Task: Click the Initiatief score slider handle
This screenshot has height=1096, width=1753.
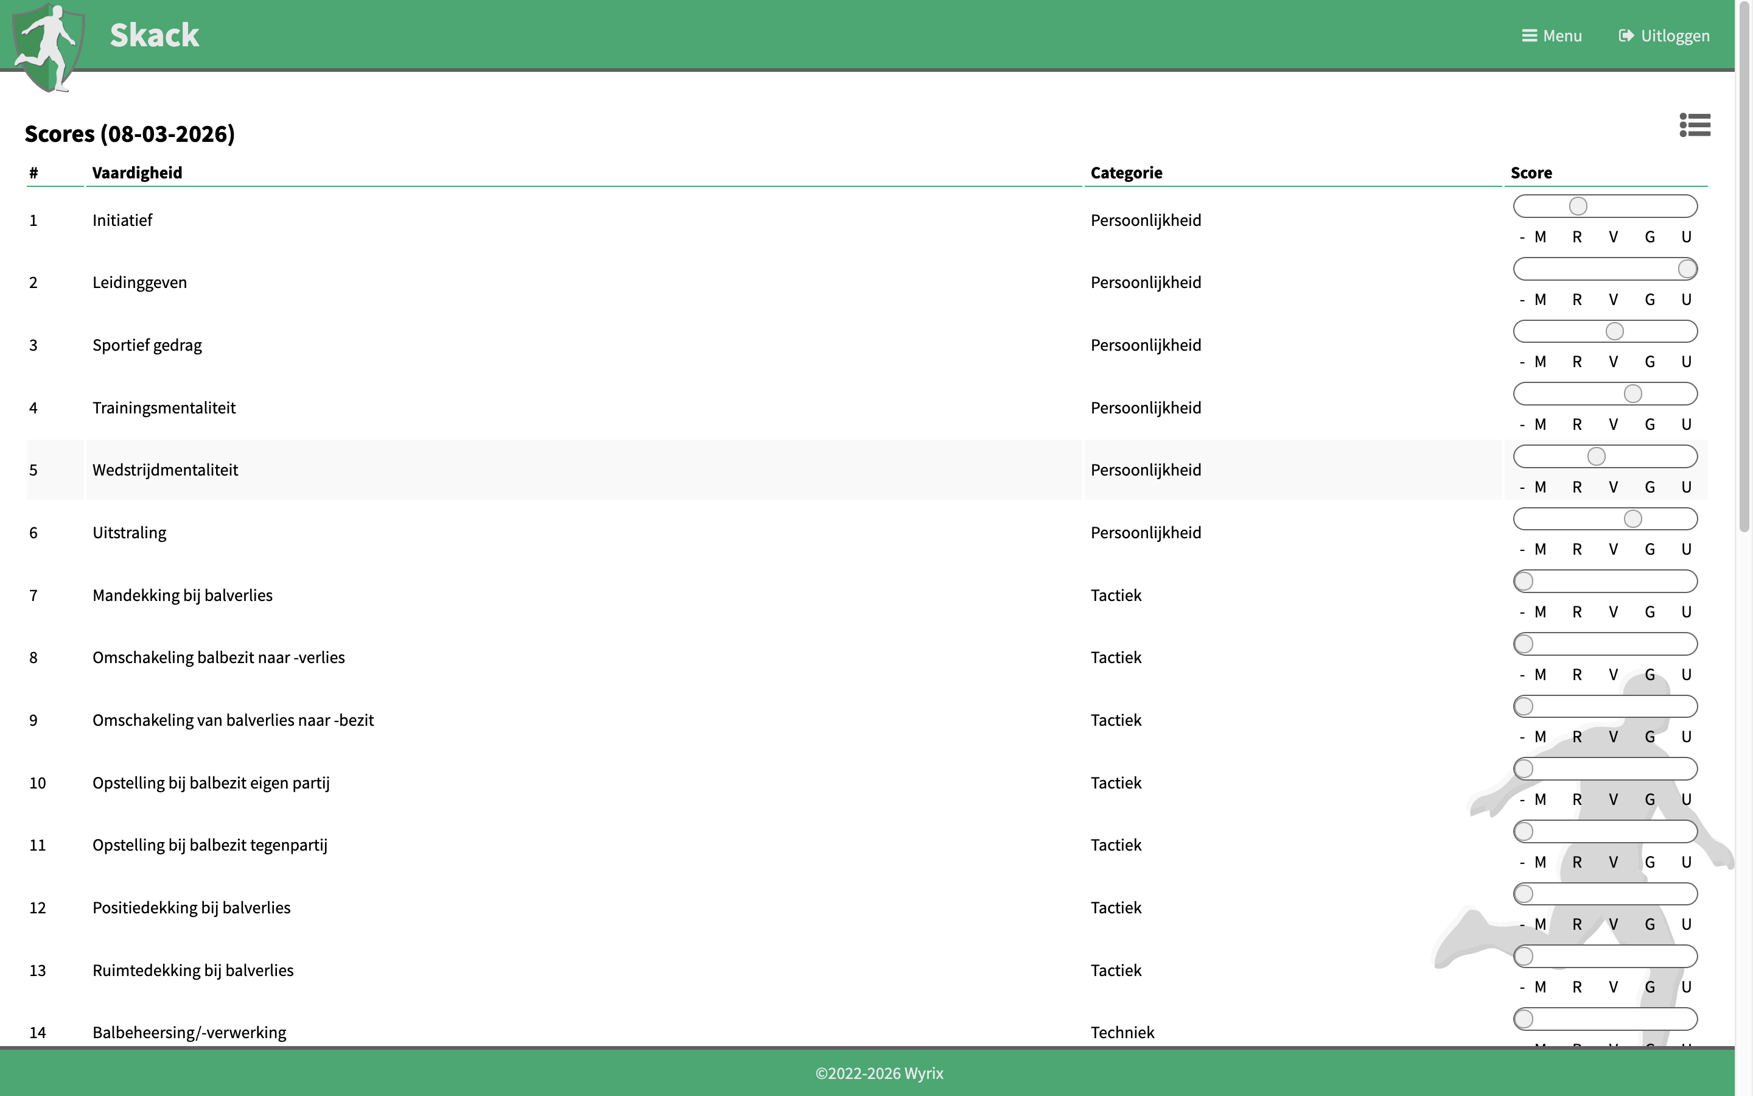Action: (1578, 206)
